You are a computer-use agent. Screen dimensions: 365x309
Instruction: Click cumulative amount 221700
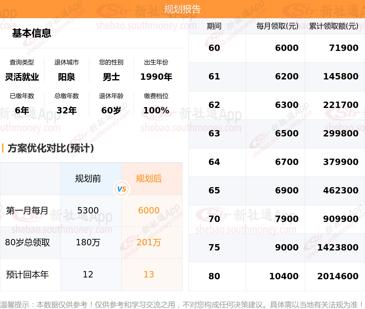[x=341, y=105]
